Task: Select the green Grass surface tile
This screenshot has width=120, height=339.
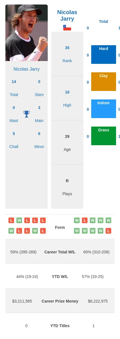Action: coord(104,136)
